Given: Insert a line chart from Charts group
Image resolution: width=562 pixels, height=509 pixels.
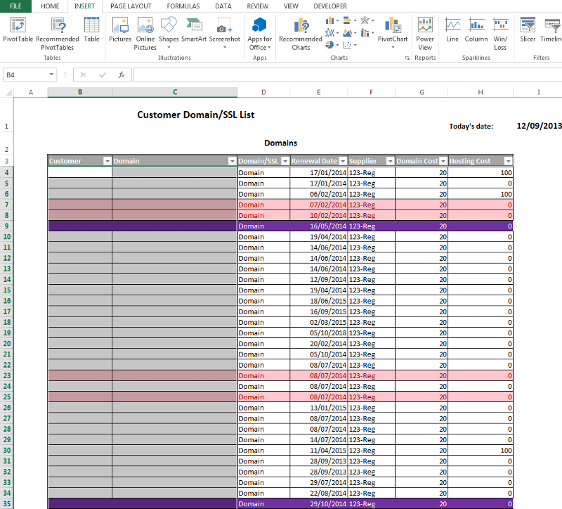Looking at the screenshot, I should pyautogui.click(x=332, y=33).
